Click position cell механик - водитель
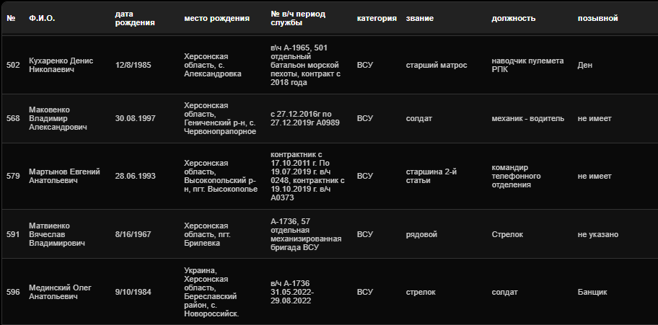This screenshot has width=658, height=325. pos(527,118)
